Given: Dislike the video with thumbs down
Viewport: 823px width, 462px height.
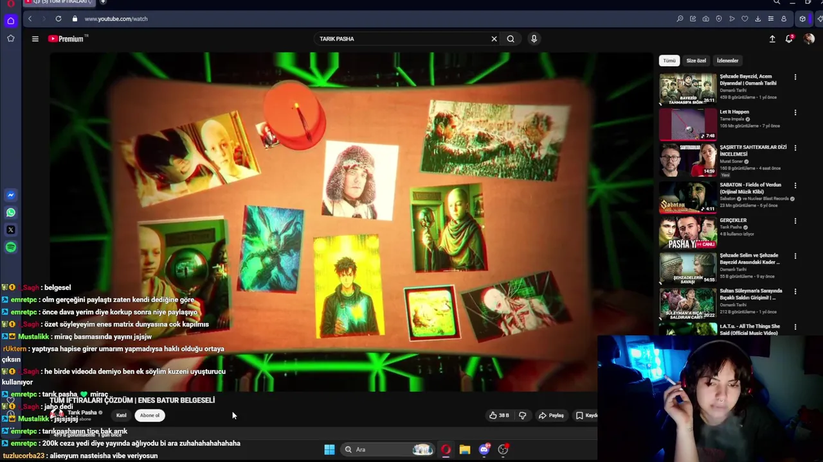Looking at the screenshot, I should [522, 415].
